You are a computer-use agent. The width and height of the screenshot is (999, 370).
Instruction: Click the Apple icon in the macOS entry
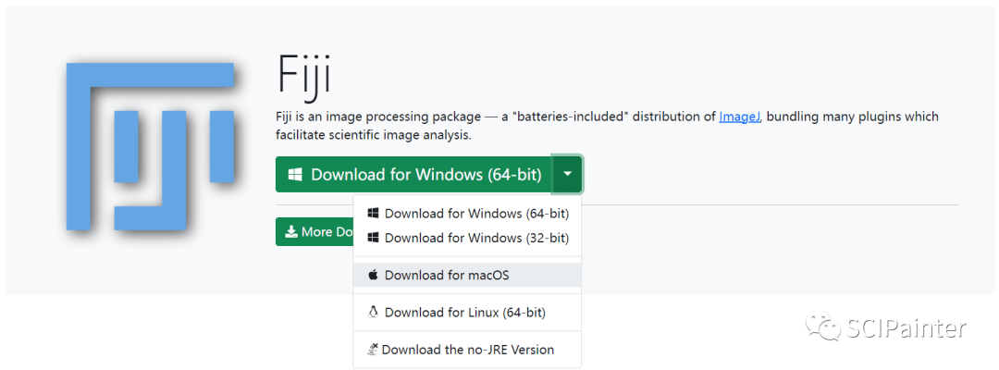(373, 276)
